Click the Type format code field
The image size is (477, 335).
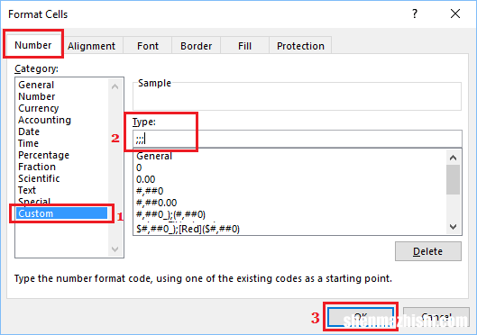[298, 139]
